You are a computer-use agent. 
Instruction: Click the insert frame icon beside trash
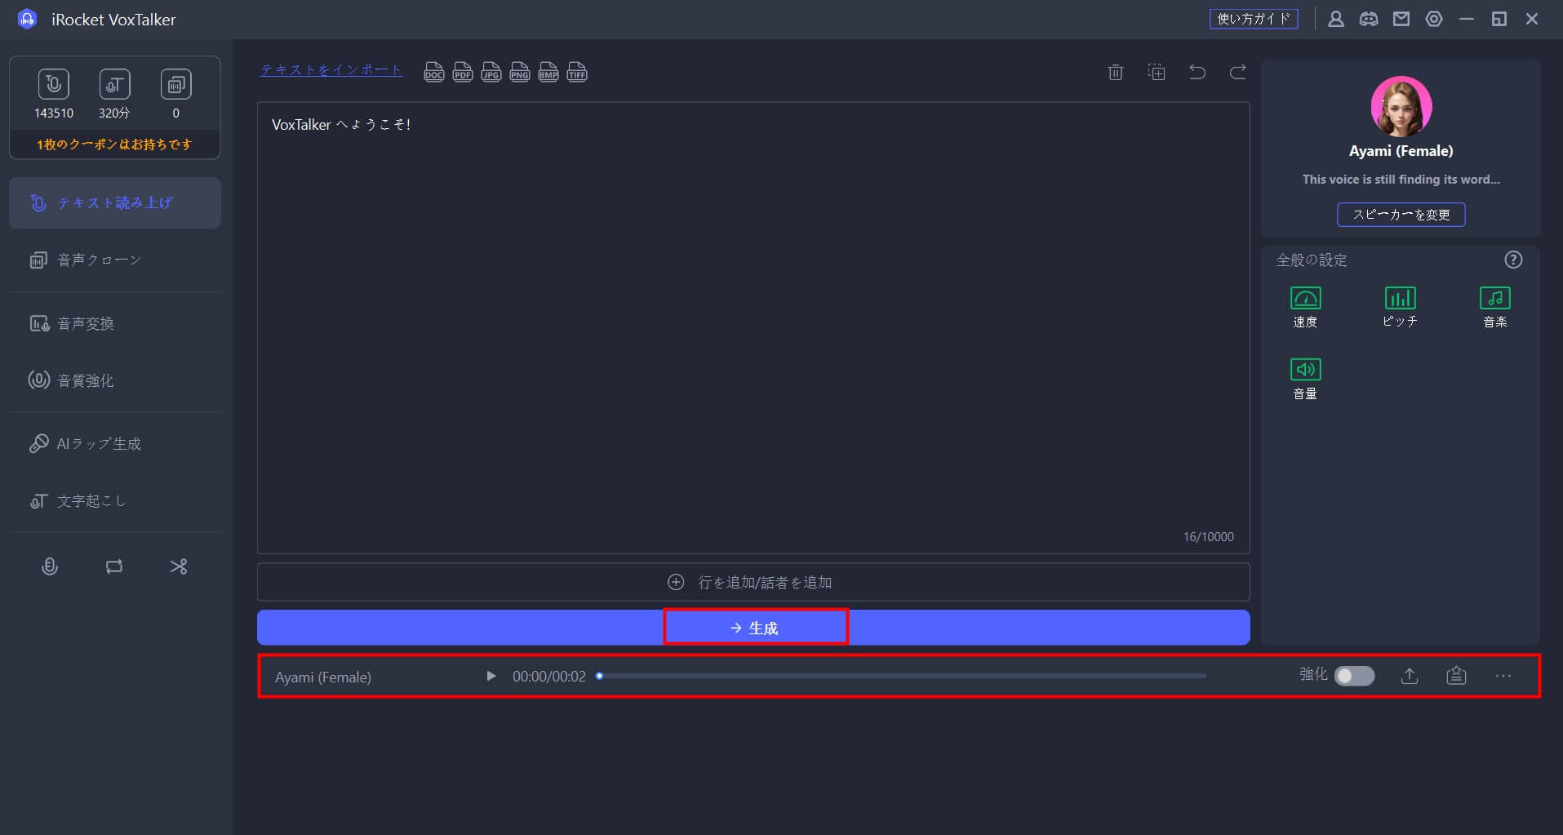click(1157, 72)
